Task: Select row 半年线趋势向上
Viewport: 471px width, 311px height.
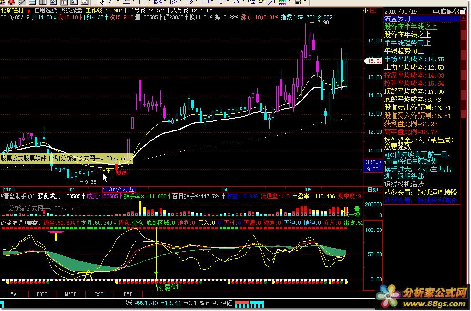Action: pyautogui.click(x=407, y=43)
